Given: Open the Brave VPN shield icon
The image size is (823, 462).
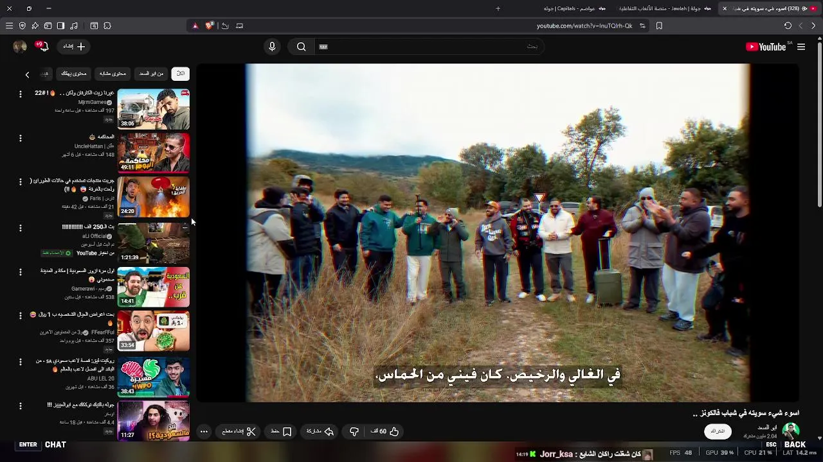Looking at the screenshot, I should point(22,26).
